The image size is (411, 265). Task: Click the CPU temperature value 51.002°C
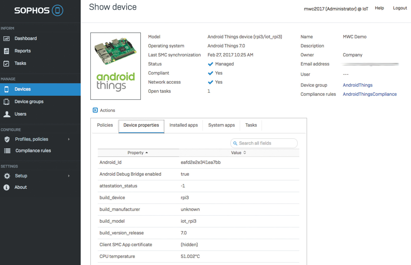tap(190, 256)
